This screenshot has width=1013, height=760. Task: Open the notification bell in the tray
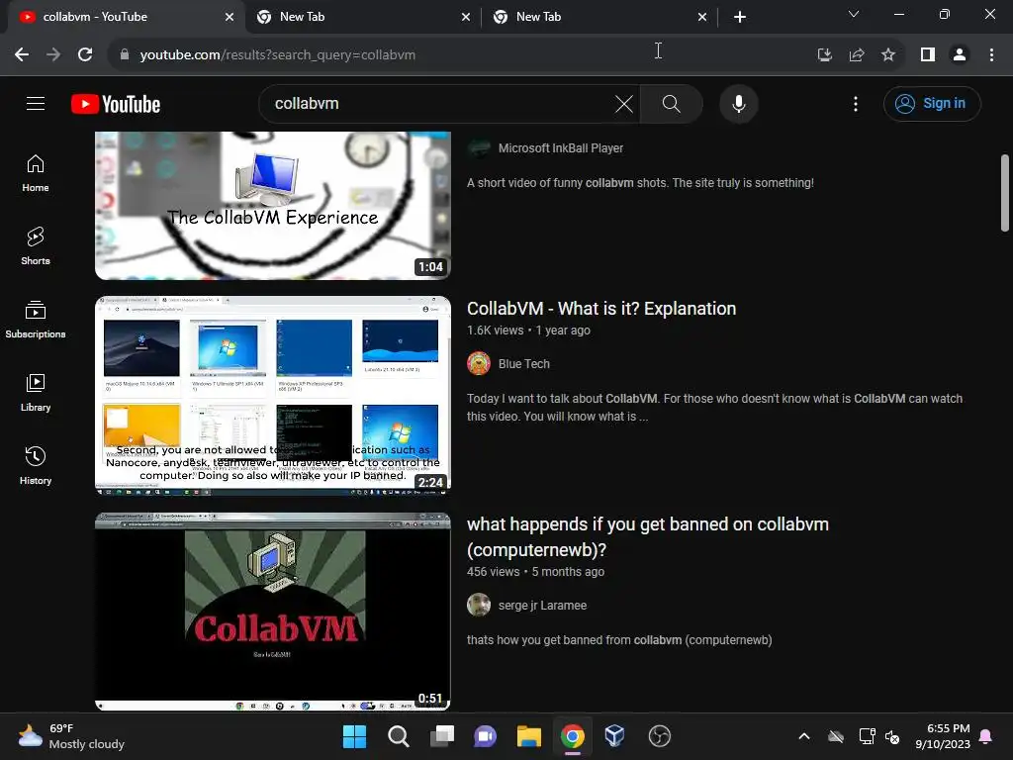coord(986,736)
